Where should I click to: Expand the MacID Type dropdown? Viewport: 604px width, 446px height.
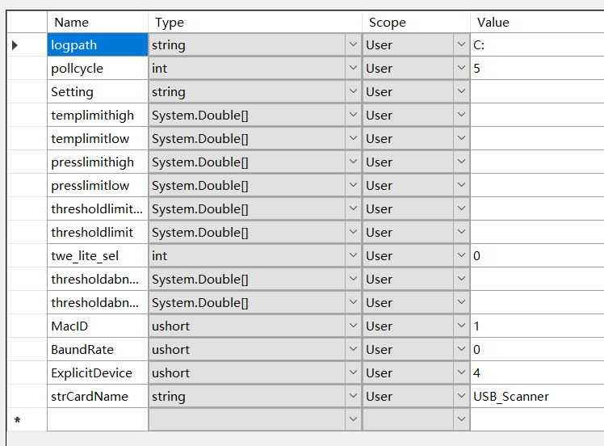tap(353, 326)
